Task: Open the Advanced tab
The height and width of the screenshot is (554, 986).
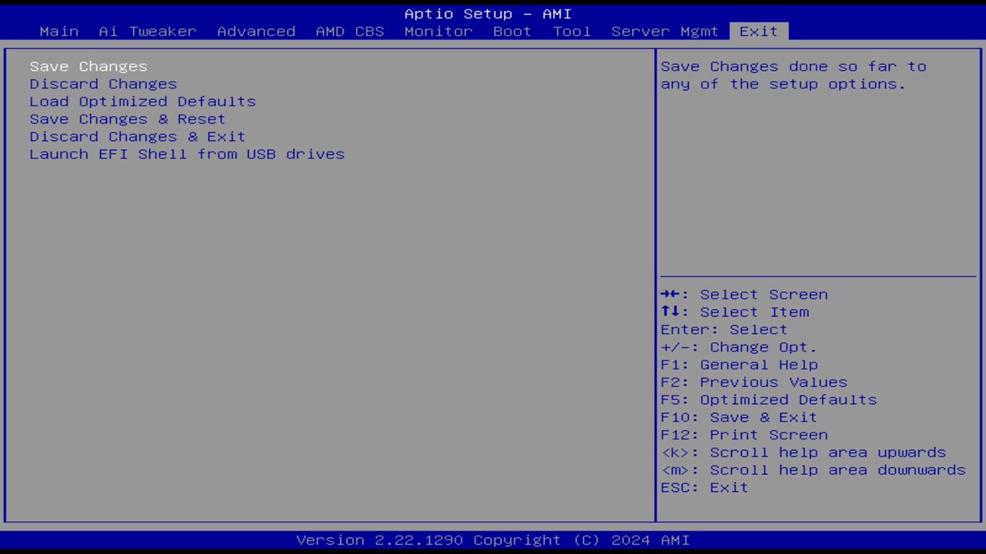Action: point(257,32)
